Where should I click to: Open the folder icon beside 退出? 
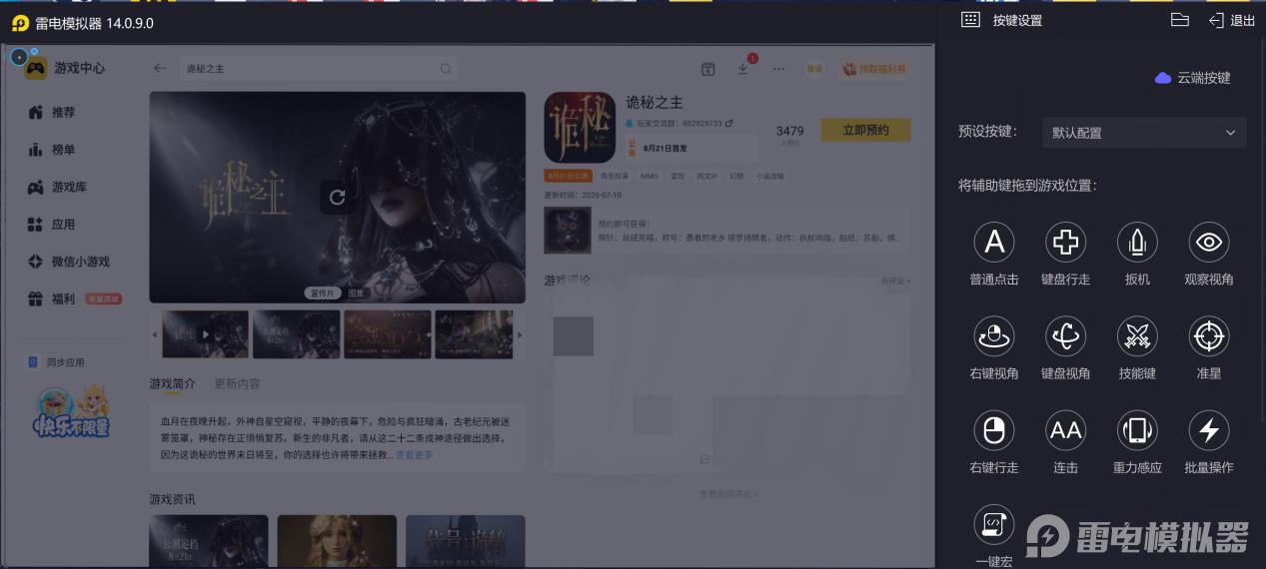(1179, 20)
